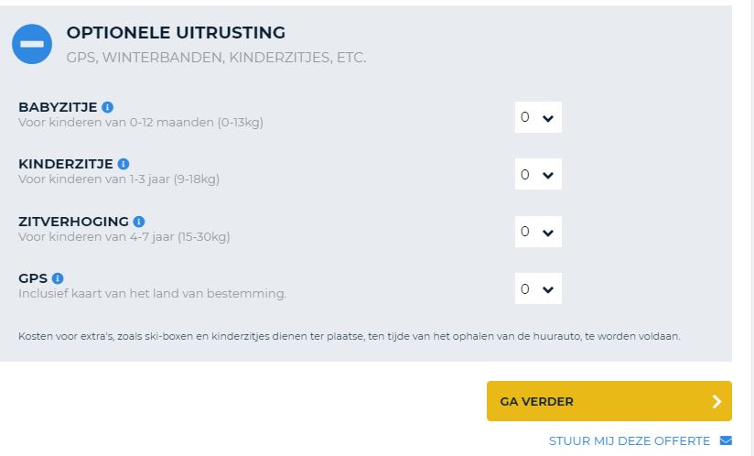
Task: Open the Zitverhoging info tooltip icon
Action: click(139, 222)
